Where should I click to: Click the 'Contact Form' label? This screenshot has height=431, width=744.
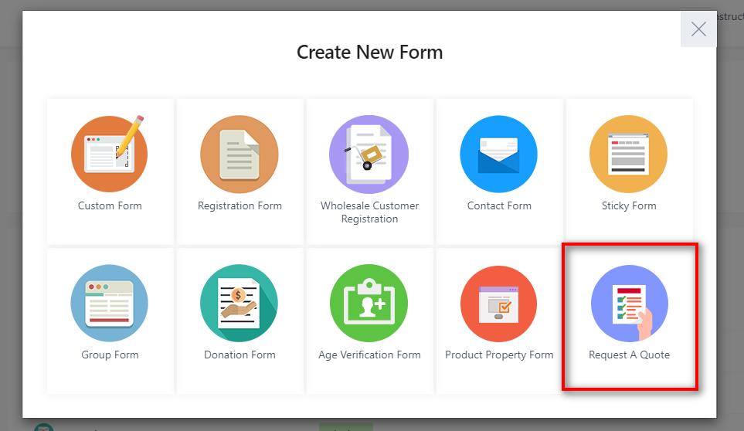coord(499,205)
